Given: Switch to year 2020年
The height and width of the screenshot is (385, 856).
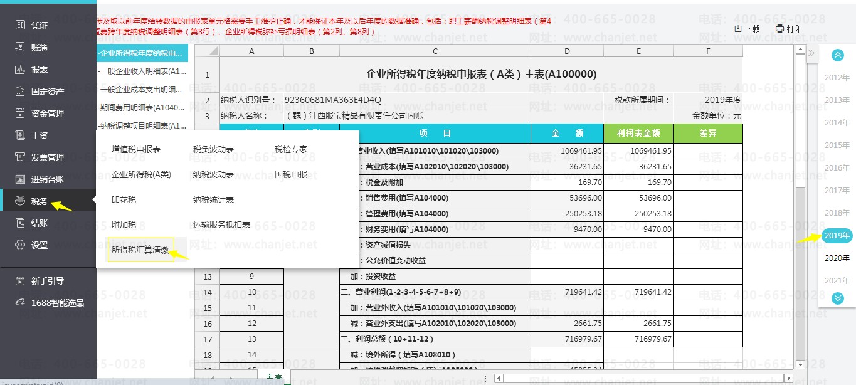Looking at the screenshot, I should point(837,258).
